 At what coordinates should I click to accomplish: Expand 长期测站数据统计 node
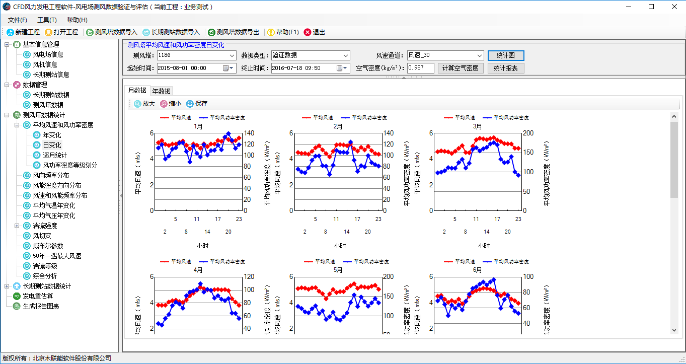point(7,286)
